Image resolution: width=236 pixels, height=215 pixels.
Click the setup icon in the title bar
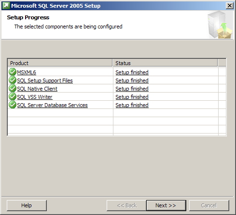pos(6,6)
